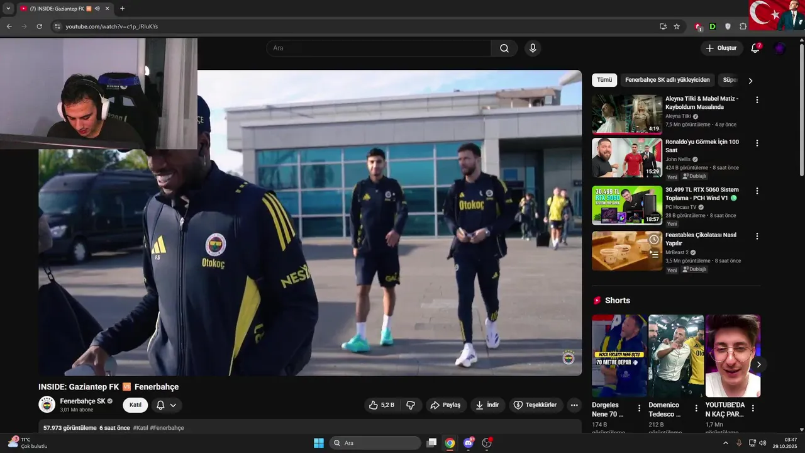
Task: Open Task View on taskbar
Action: [431, 443]
